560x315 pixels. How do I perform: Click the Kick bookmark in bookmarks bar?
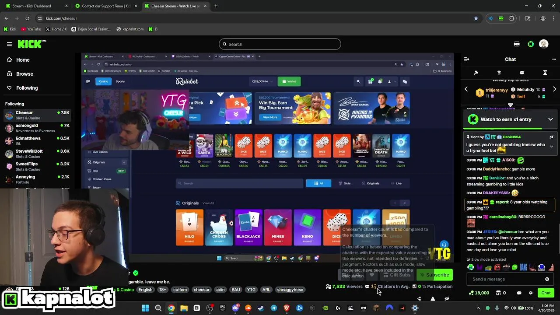click(10, 29)
